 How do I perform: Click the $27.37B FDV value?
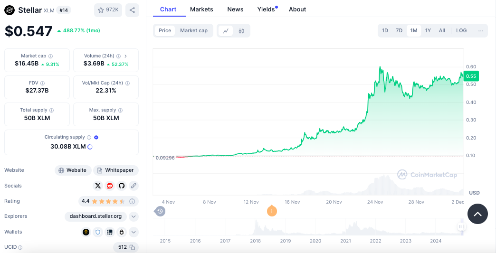pos(37,91)
